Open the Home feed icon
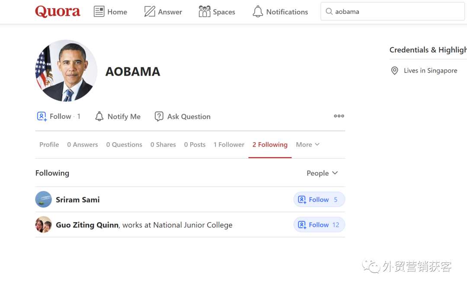 (99, 12)
